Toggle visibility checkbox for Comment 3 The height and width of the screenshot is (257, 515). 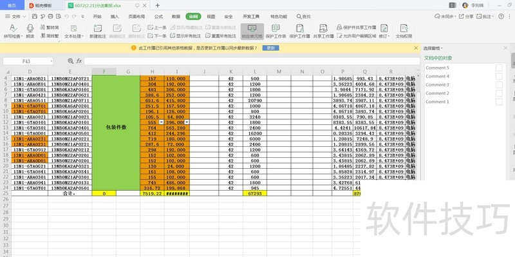(x=499, y=85)
